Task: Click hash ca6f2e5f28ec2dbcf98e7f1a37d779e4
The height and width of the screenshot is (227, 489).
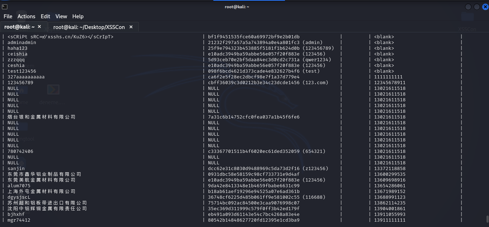Action: click(254, 77)
